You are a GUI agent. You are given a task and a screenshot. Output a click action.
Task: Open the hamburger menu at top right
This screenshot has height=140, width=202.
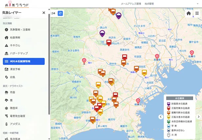(x=197, y=13)
